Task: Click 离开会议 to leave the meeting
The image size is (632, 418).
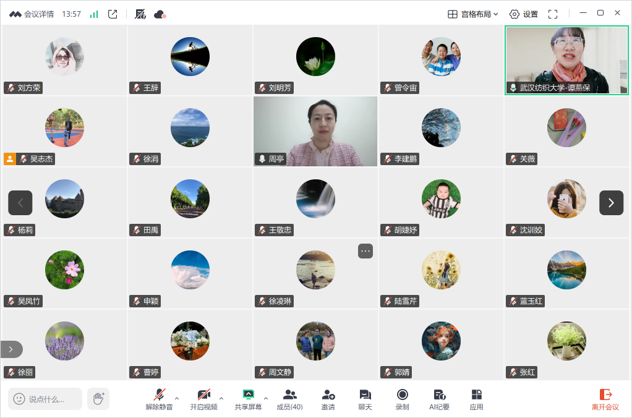Action: tap(605, 399)
